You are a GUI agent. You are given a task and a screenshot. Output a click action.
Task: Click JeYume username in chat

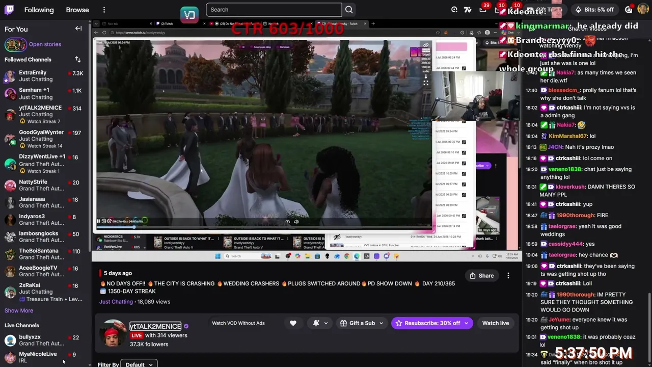click(559, 320)
